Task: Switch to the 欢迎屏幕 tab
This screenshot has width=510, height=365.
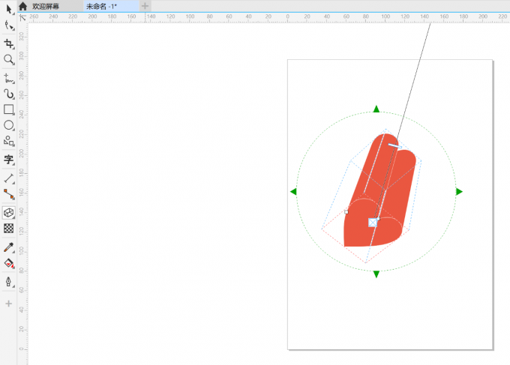Action: (x=46, y=6)
